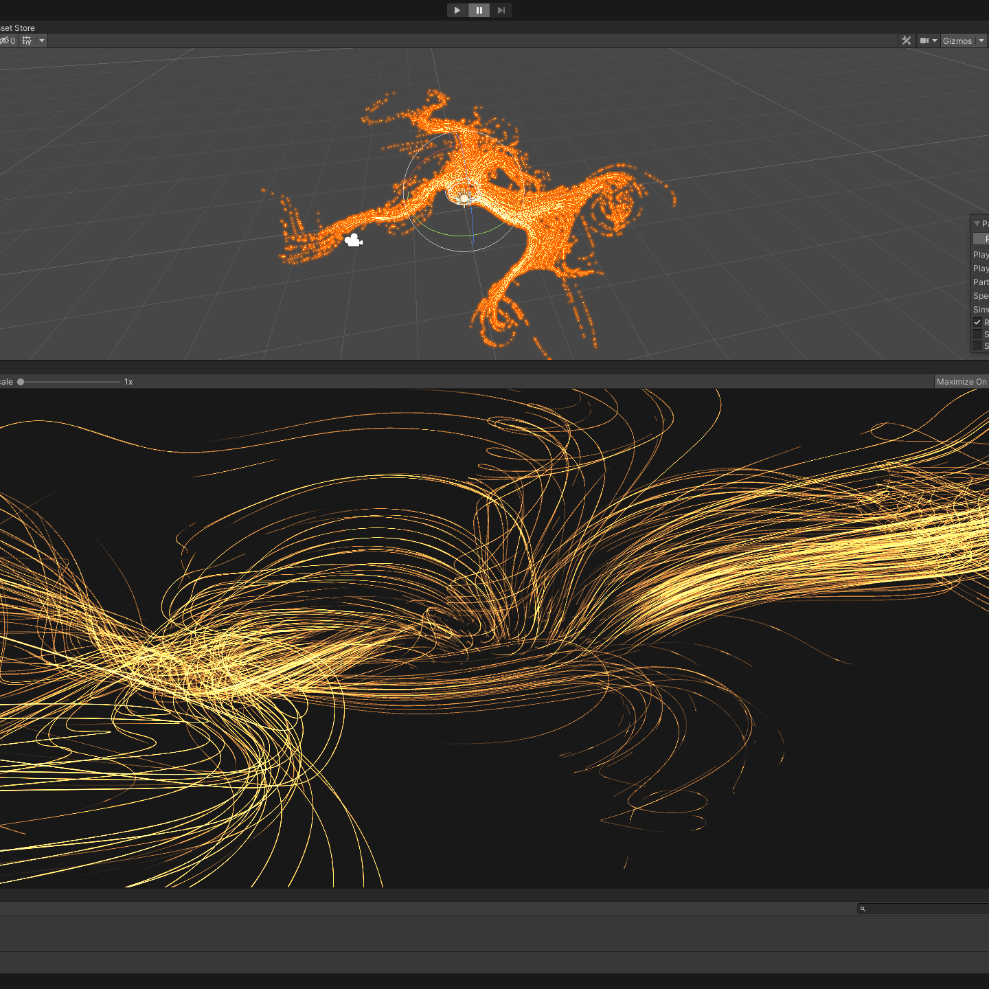This screenshot has width=989, height=989.
Task: Collapse the particle overlay panel triangle
Action: (x=977, y=224)
